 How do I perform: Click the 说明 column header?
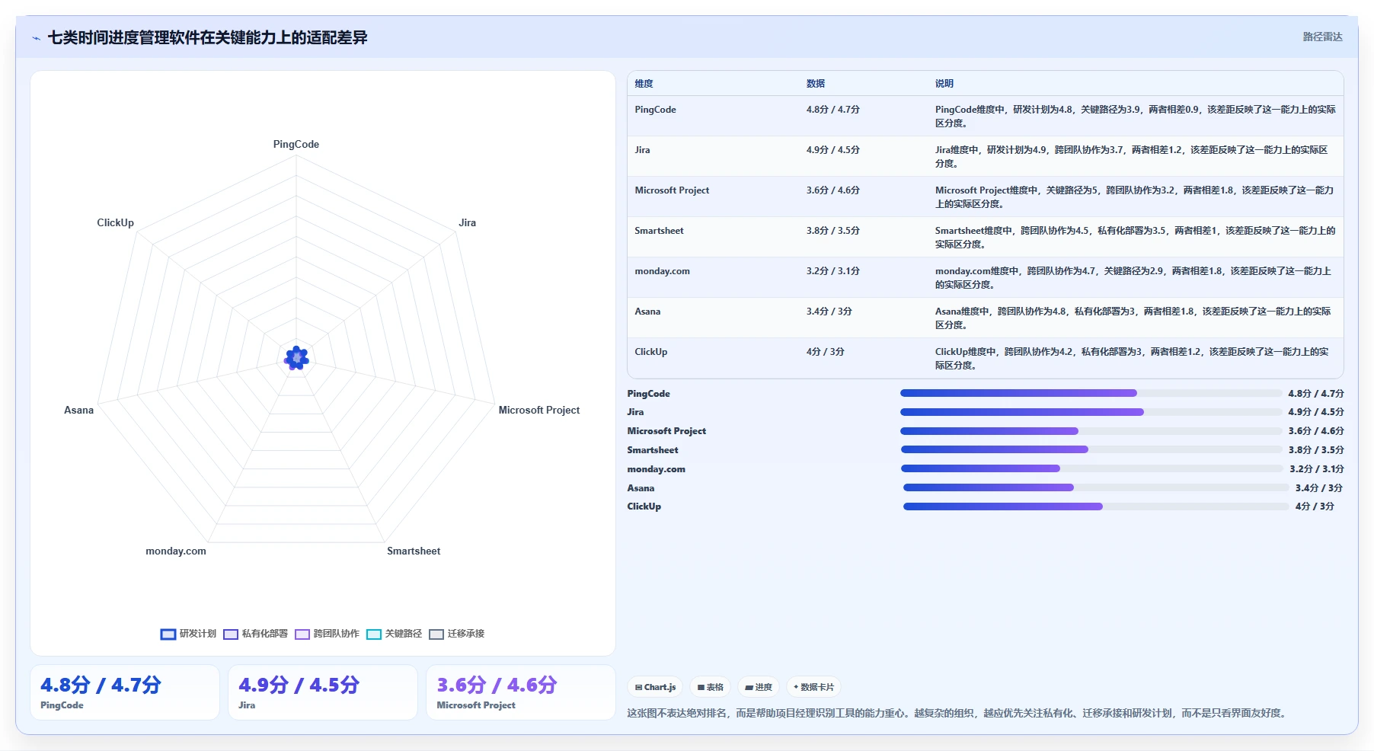tap(944, 84)
